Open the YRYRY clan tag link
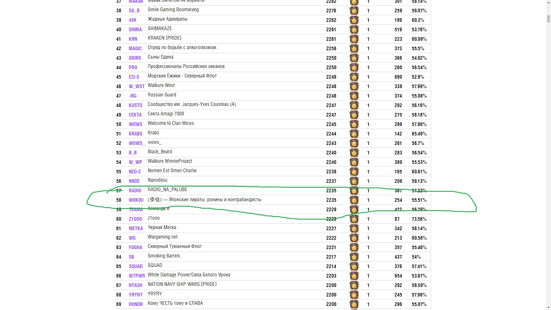Image resolution: width=551 pixels, height=310 pixels. [x=136, y=295]
